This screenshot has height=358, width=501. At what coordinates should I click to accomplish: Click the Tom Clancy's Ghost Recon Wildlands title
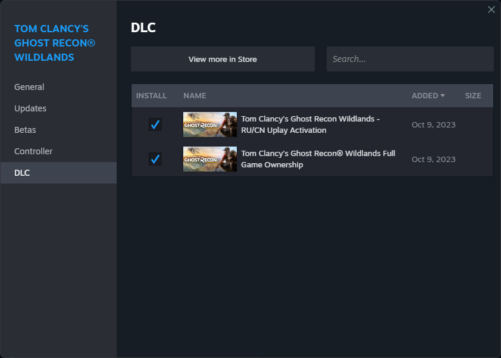[55, 43]
